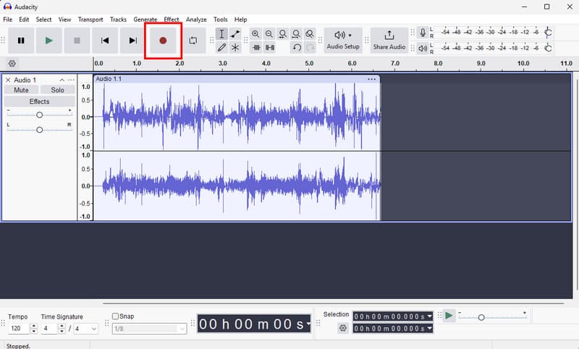Click the track pan slider knob

39,130
